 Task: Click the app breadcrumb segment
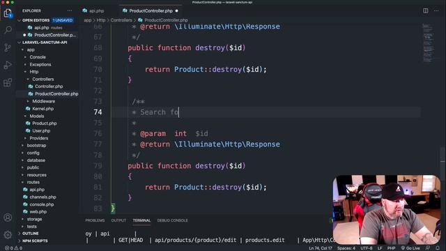88,20
